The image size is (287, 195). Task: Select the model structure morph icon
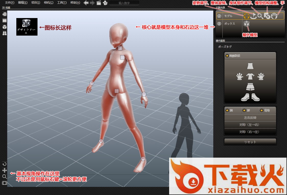(x=267, y=16)
